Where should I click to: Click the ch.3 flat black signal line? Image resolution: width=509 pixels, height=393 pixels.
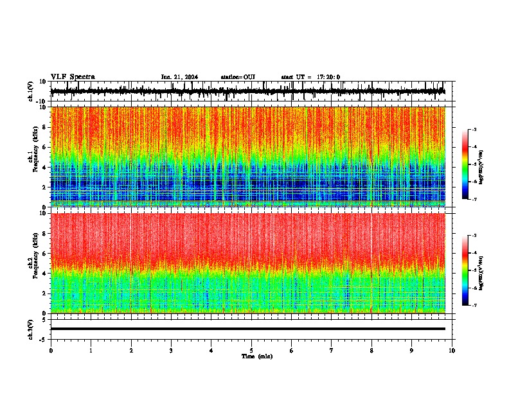click(248, 329)
